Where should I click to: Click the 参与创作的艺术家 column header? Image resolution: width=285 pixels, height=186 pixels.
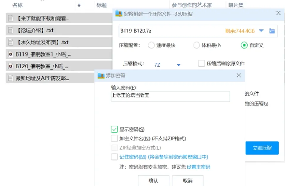click(192, 5)
